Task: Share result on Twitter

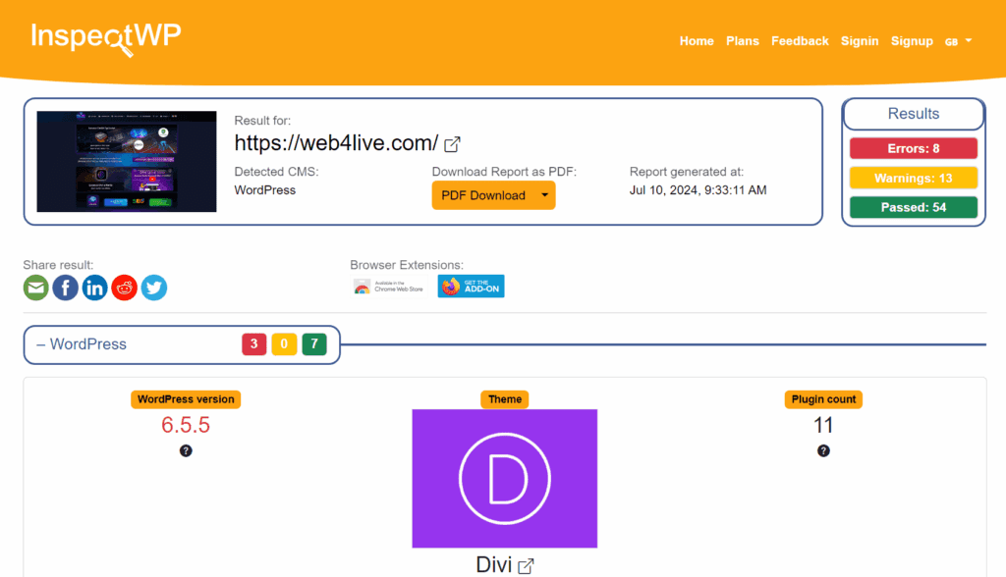Action: pos(154,288)
